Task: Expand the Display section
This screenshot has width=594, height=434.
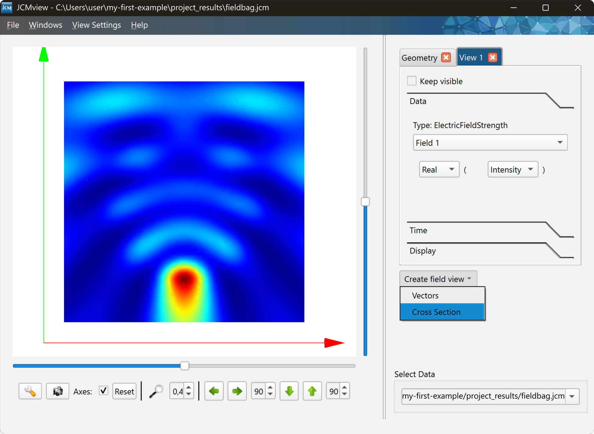Action: 490,251
